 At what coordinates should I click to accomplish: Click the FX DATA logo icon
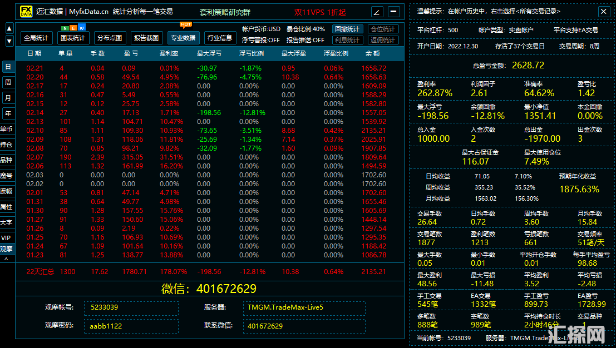26,12
